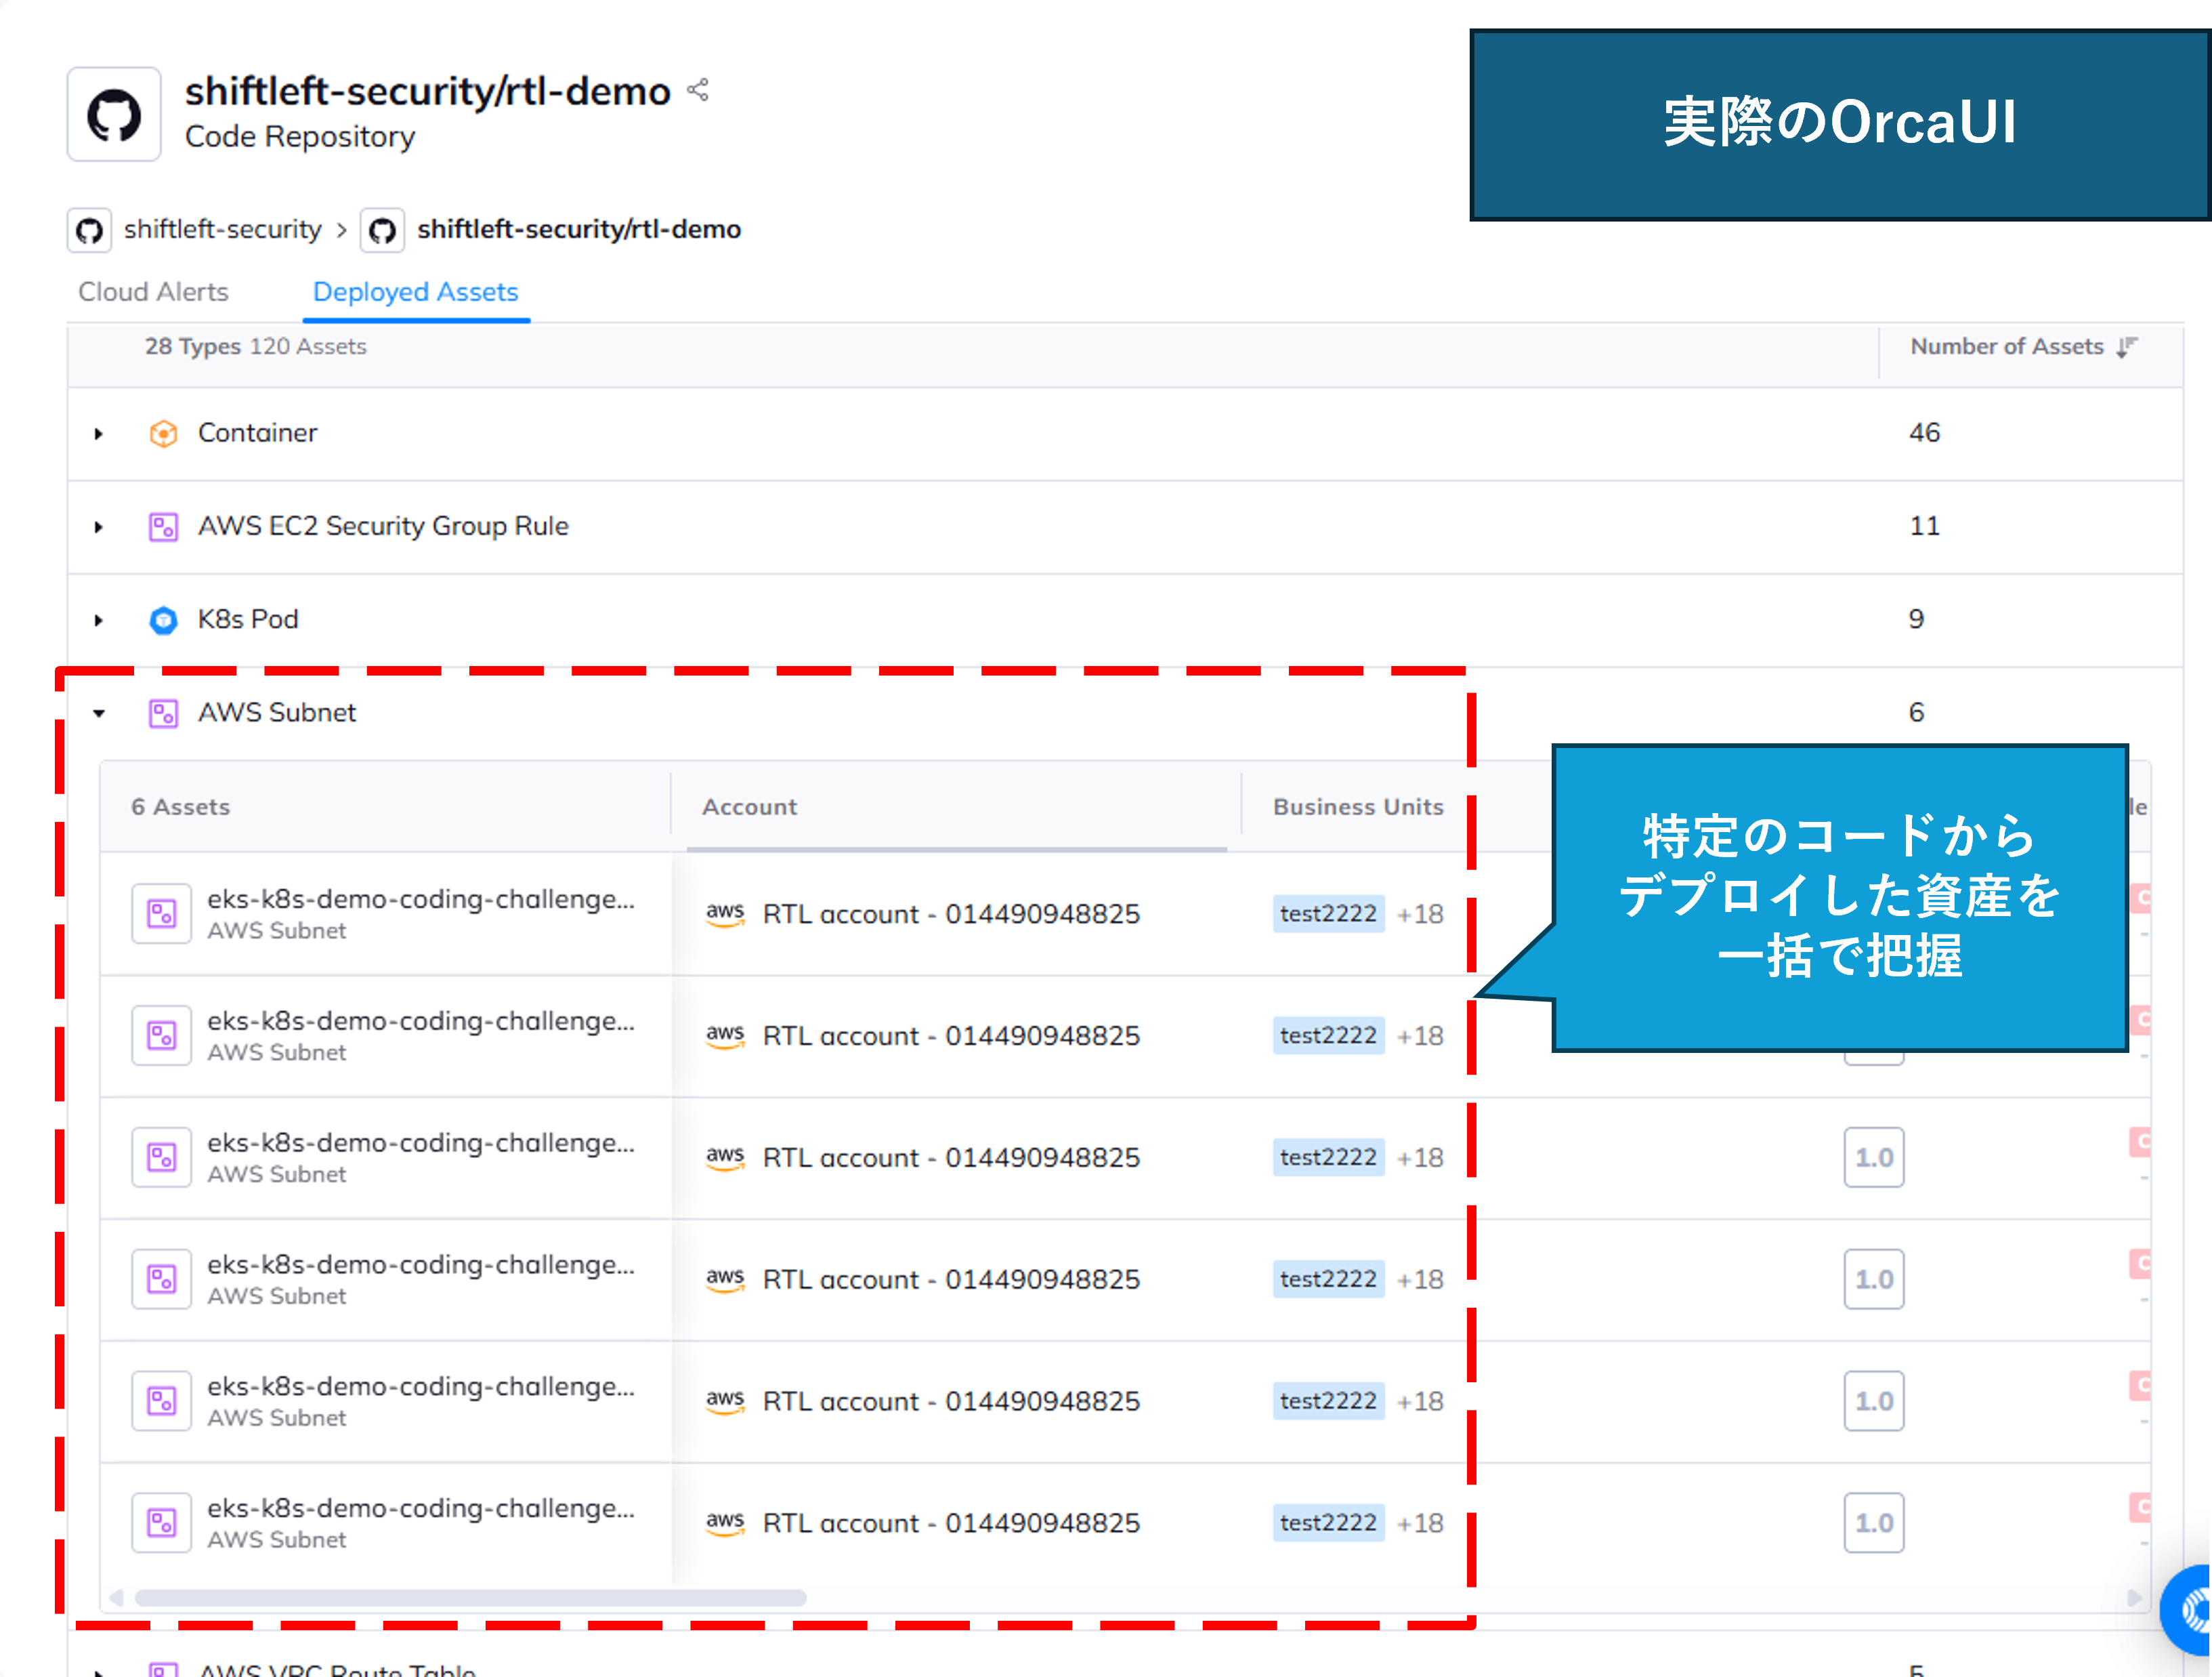Click the scrollbar left arrow

tap(116, 1597)
